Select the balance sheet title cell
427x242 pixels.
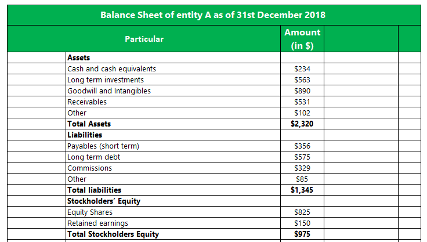tap(213, 15)
